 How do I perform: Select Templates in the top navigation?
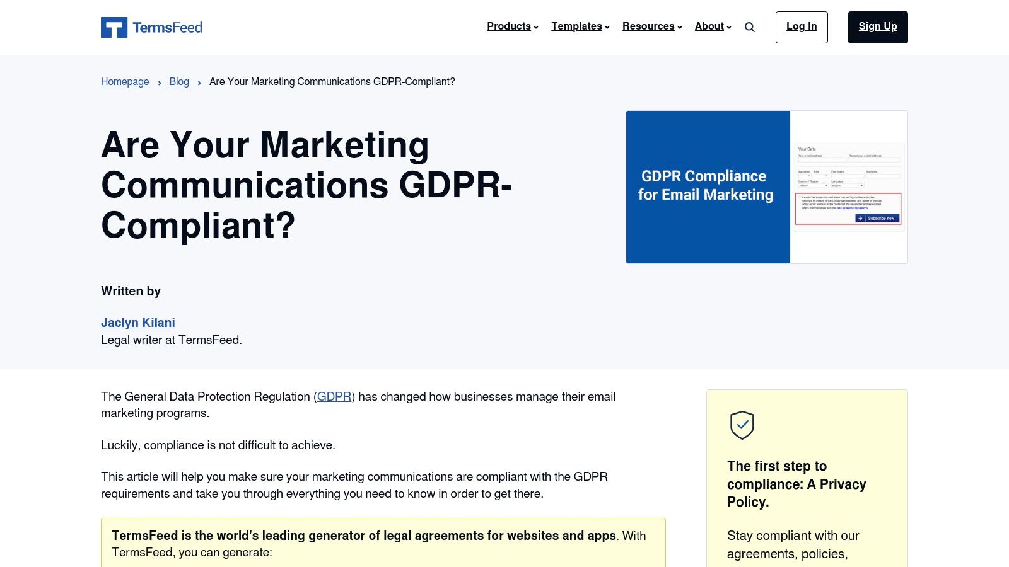[x=576, y=26]
